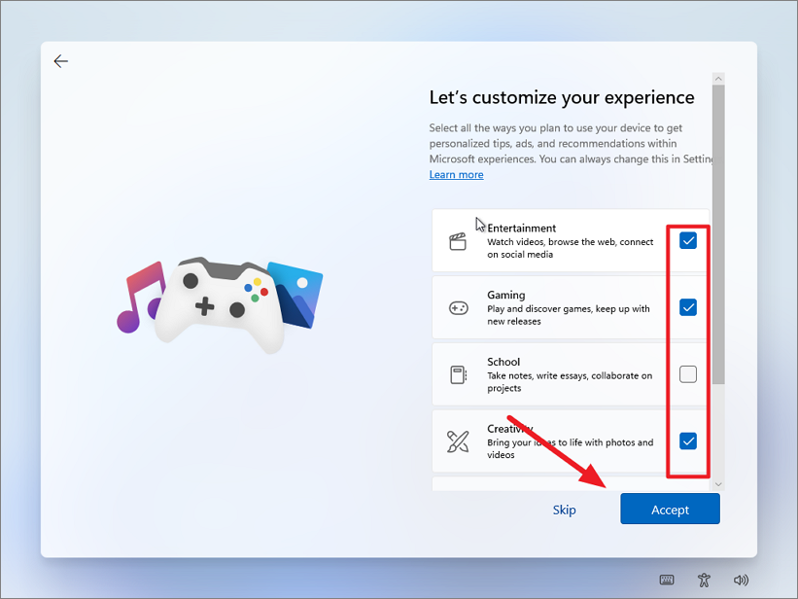Click the Gaming controller icon
The width and height of the screenshot is (798, 599).
[458, 307]
